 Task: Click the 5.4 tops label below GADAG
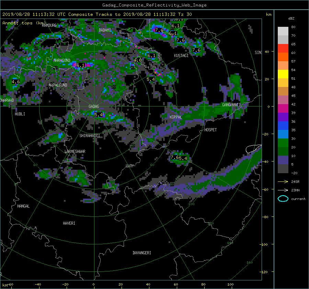coord(99,115)
